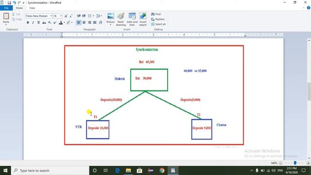Click the Cut button
Screen dimensions: 311x175
point(16,14)
